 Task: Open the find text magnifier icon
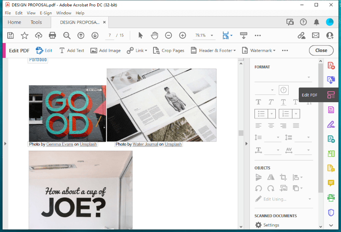pos(67,35)
